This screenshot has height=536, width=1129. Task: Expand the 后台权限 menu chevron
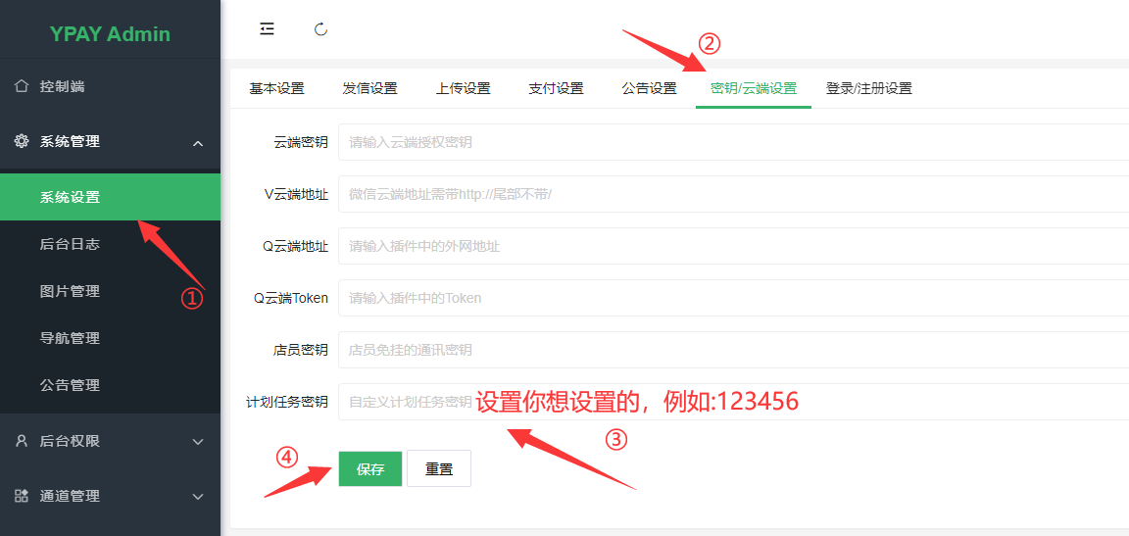(x=198, y=442)
